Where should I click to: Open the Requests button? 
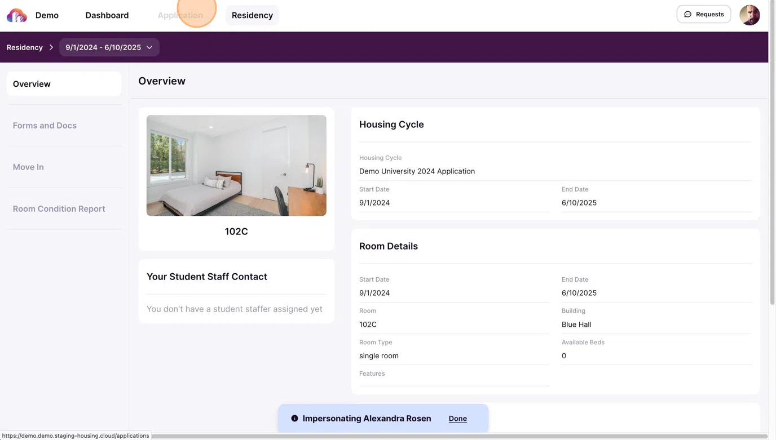(x=703, y=15)
